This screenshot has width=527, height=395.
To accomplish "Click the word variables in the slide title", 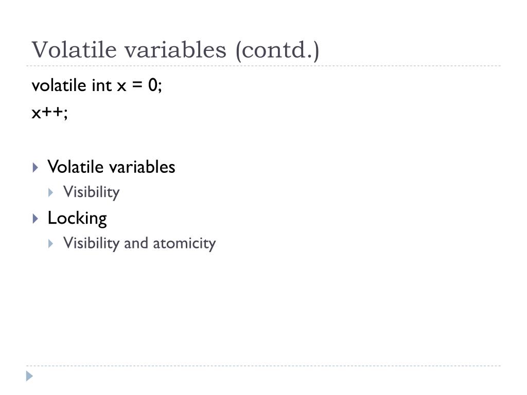I will [175, 50].
